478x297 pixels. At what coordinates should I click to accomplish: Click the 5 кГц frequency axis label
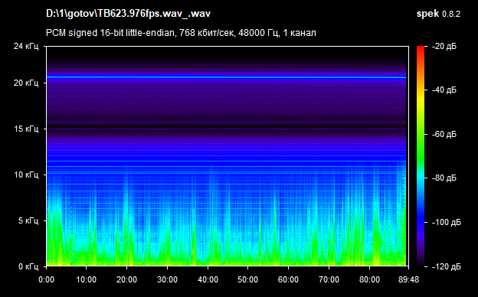pyautogui.click(x=28, y=220)
